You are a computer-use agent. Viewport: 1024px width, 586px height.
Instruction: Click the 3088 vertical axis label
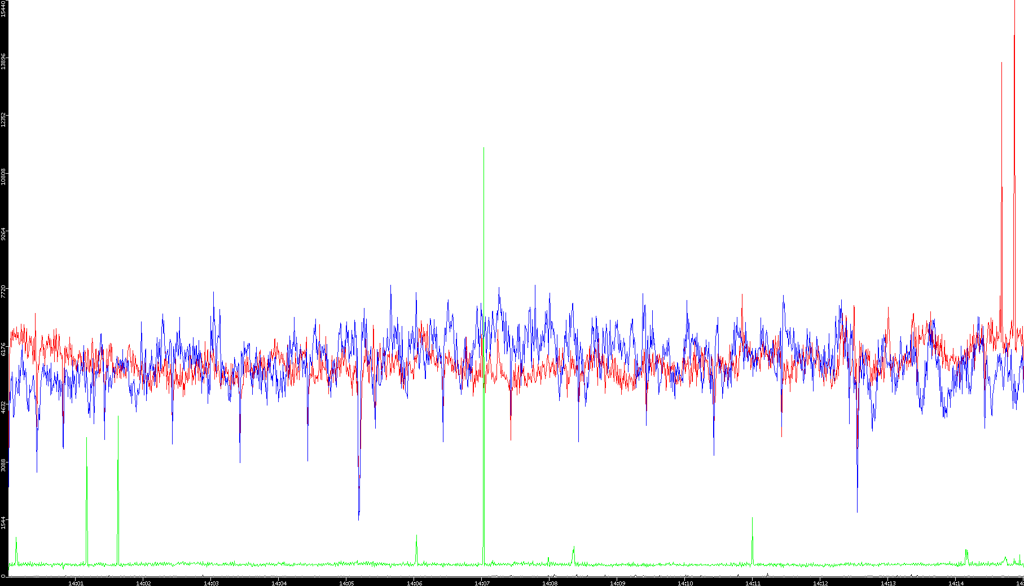click(3, 465)
